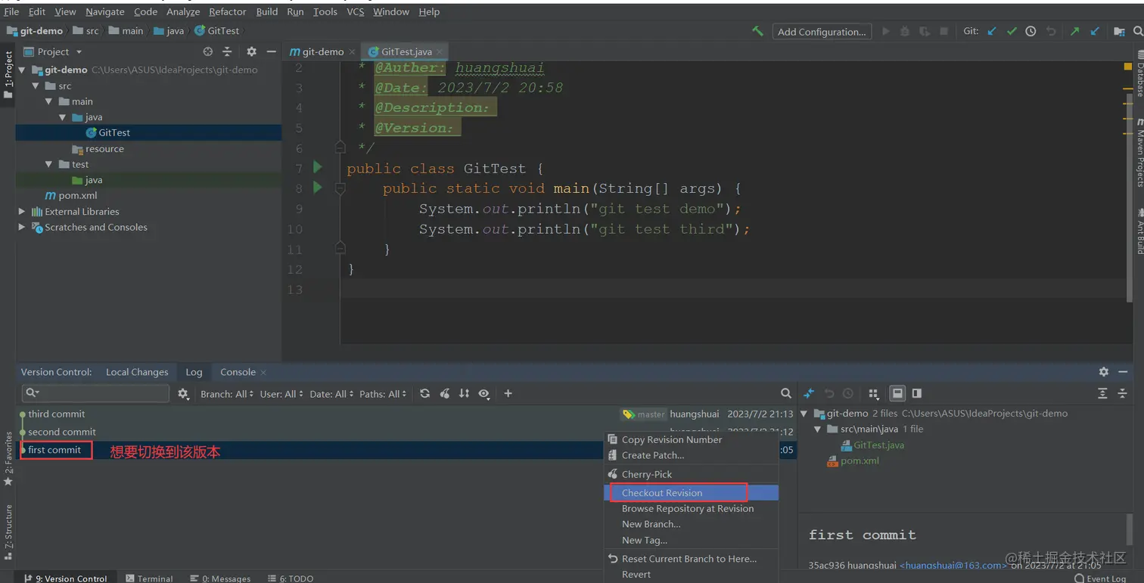Open Event Log from status bar
Image resolution: width=1144 pixels, height=583 pixels.
[x=1100, y=578]
